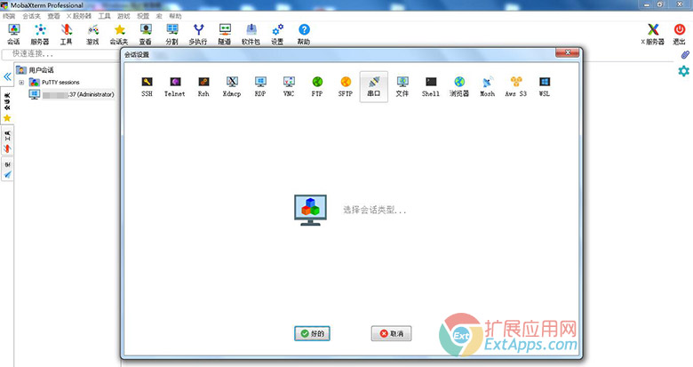This screenshot has height=367, width=693.
Task: Open the 设置 menu in menu bar
Action: tap(143, 16)
